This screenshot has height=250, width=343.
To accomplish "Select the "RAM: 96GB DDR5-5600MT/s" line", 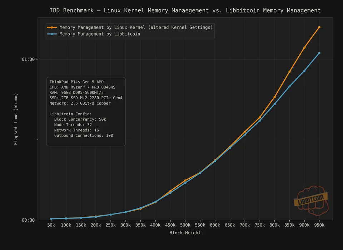I will 76,92.
